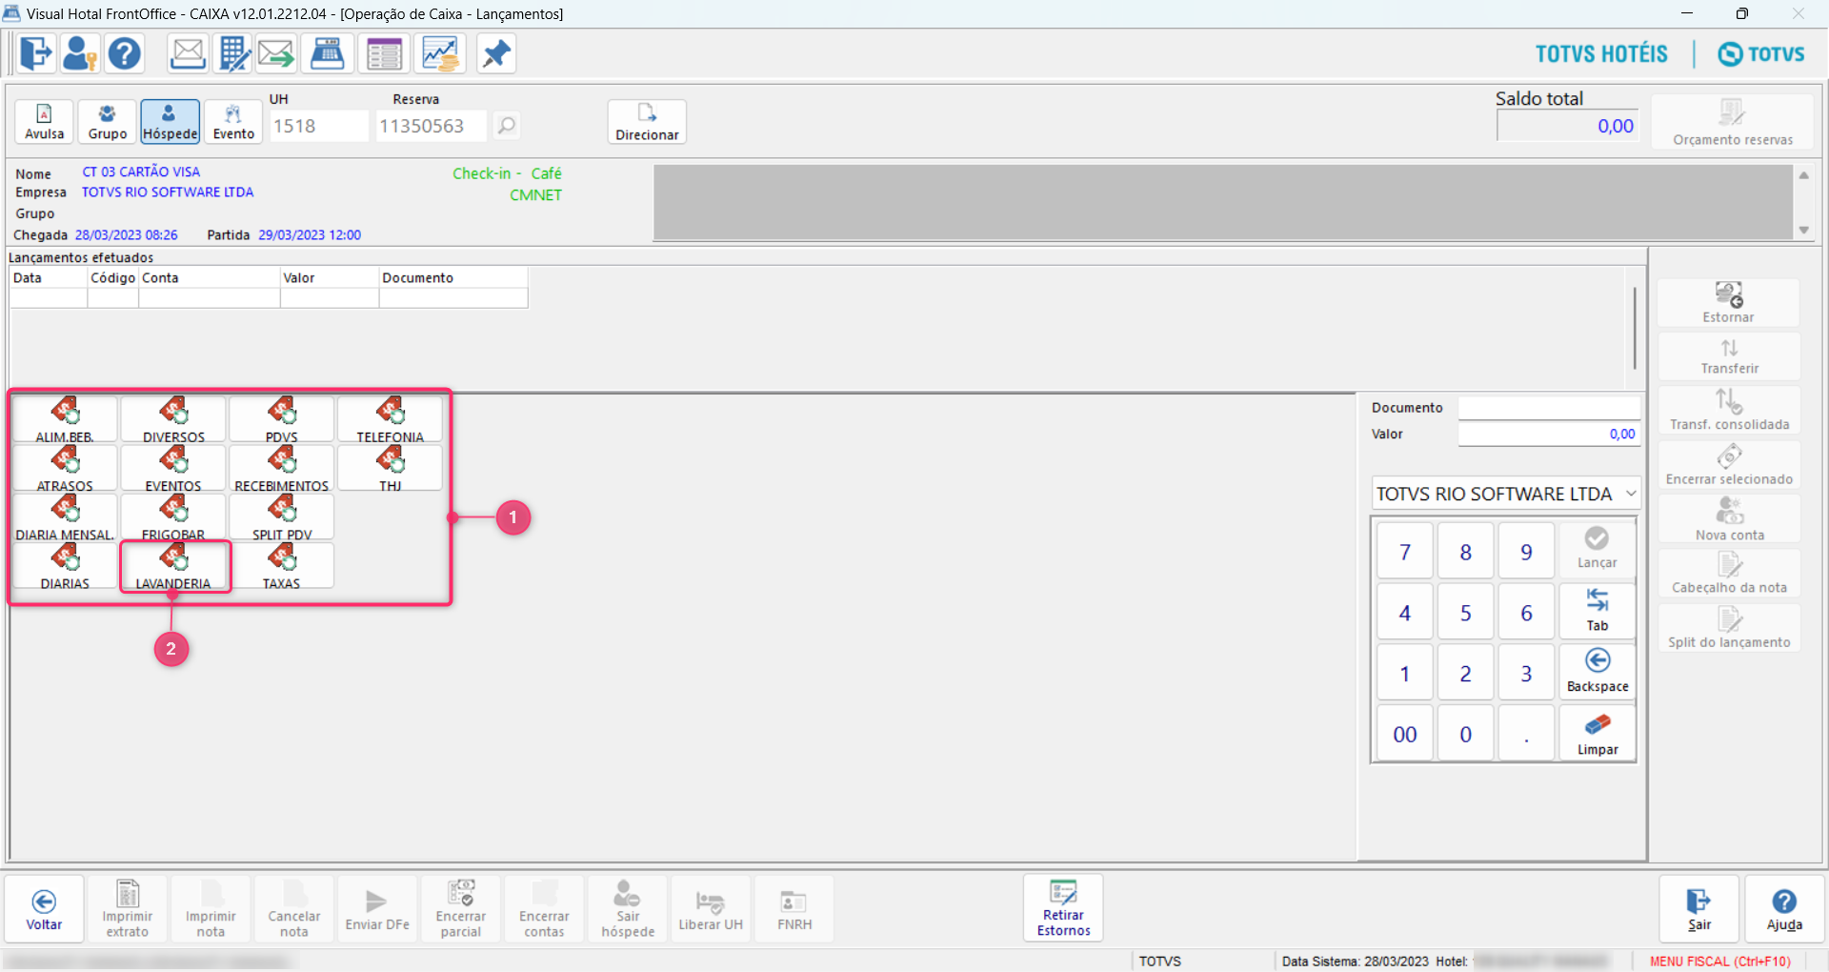
Task: Switch to Avulsa account type
Action: click(x=45, y=122)
